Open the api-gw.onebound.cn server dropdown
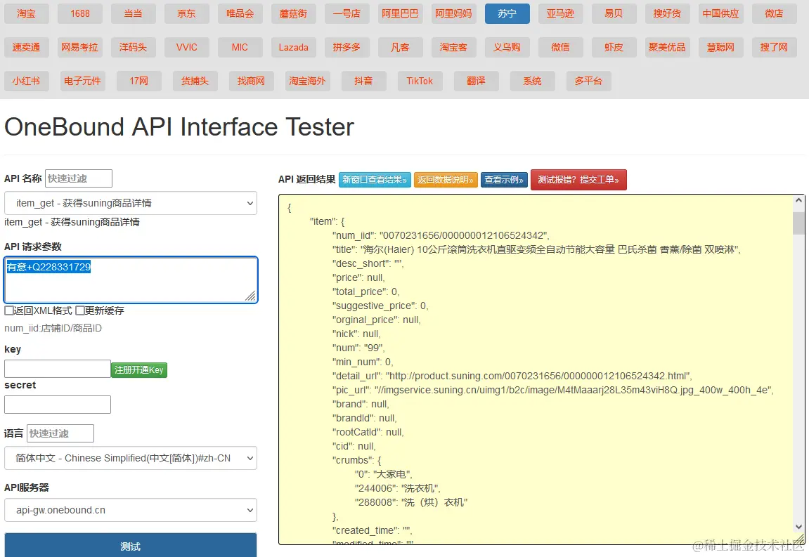This screenshot has height=557, width=809. tap(131, 510)
